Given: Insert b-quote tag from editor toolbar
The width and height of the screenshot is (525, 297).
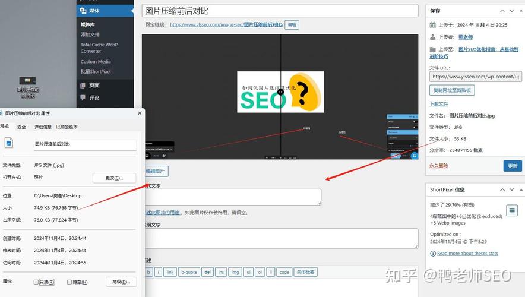Looking at the screenshot, I should tap(189, 272).
